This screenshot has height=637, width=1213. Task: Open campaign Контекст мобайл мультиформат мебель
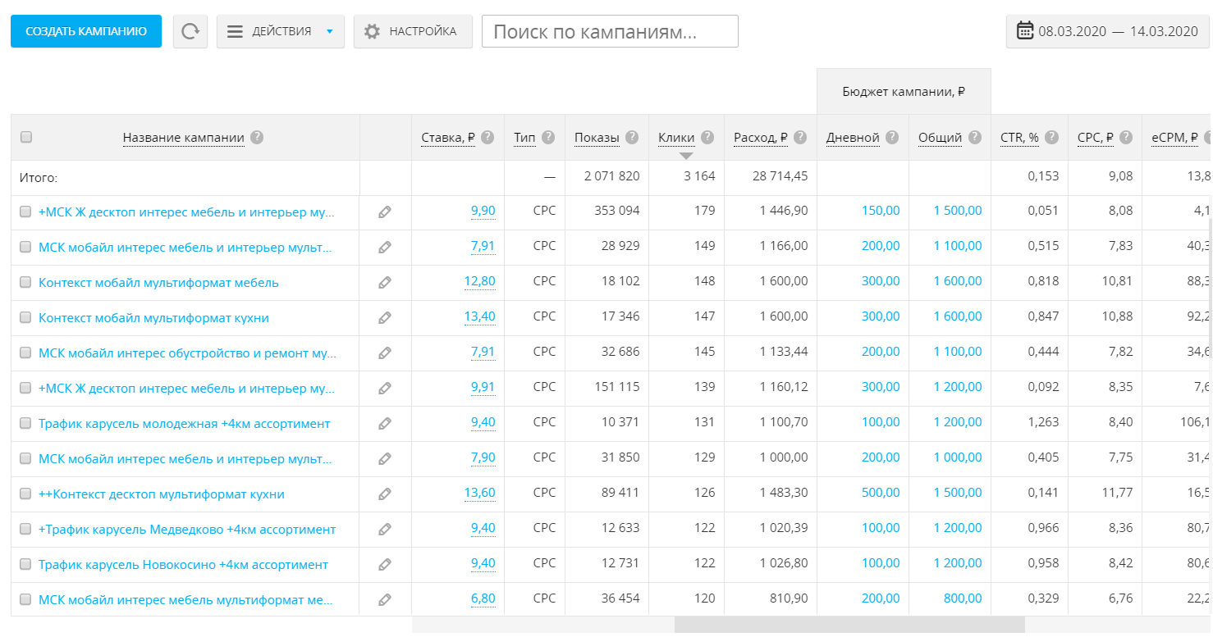[x=158, y=282]
